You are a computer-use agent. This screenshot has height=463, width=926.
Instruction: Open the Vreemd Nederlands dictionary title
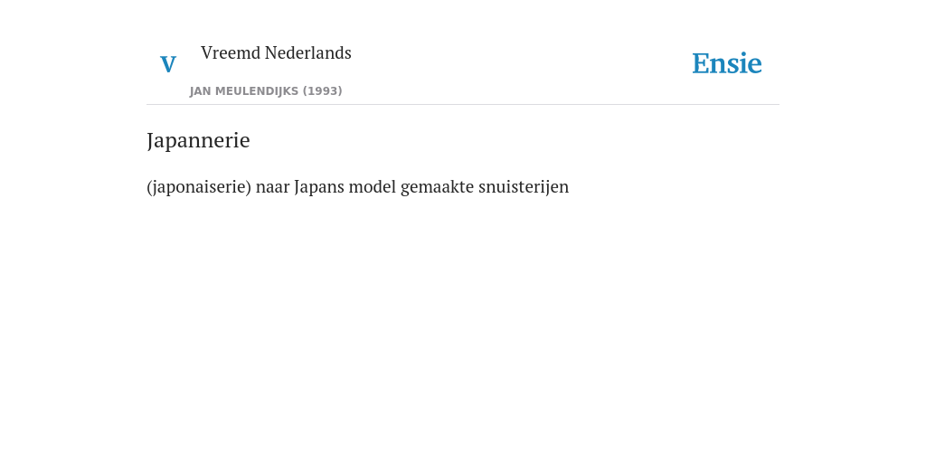[x=276, y=52]
